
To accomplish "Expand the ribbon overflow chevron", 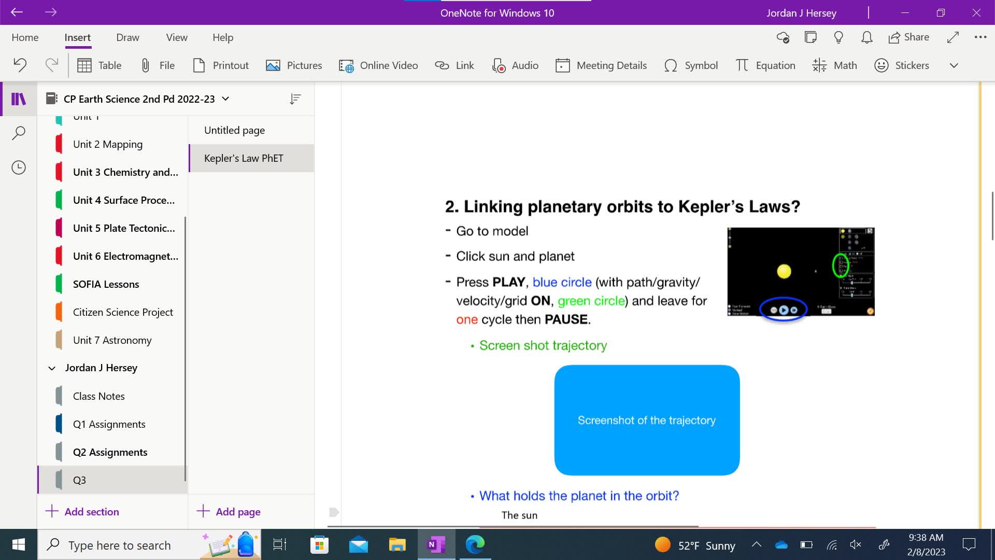I will point(954,65).
